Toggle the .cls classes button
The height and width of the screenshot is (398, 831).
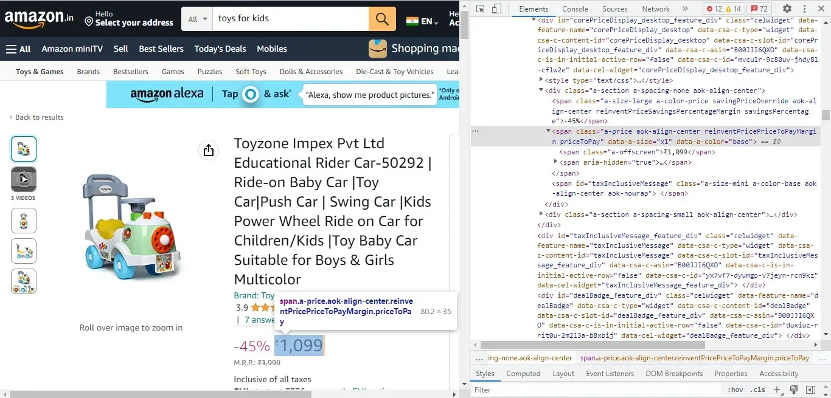[x=758, y=389]
